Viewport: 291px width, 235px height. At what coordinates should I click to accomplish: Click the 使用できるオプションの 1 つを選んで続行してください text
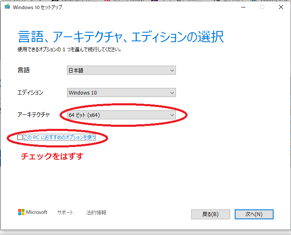tap(70, 50)
